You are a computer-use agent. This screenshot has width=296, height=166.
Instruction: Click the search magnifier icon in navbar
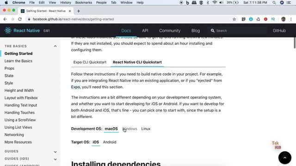(213, 30)
